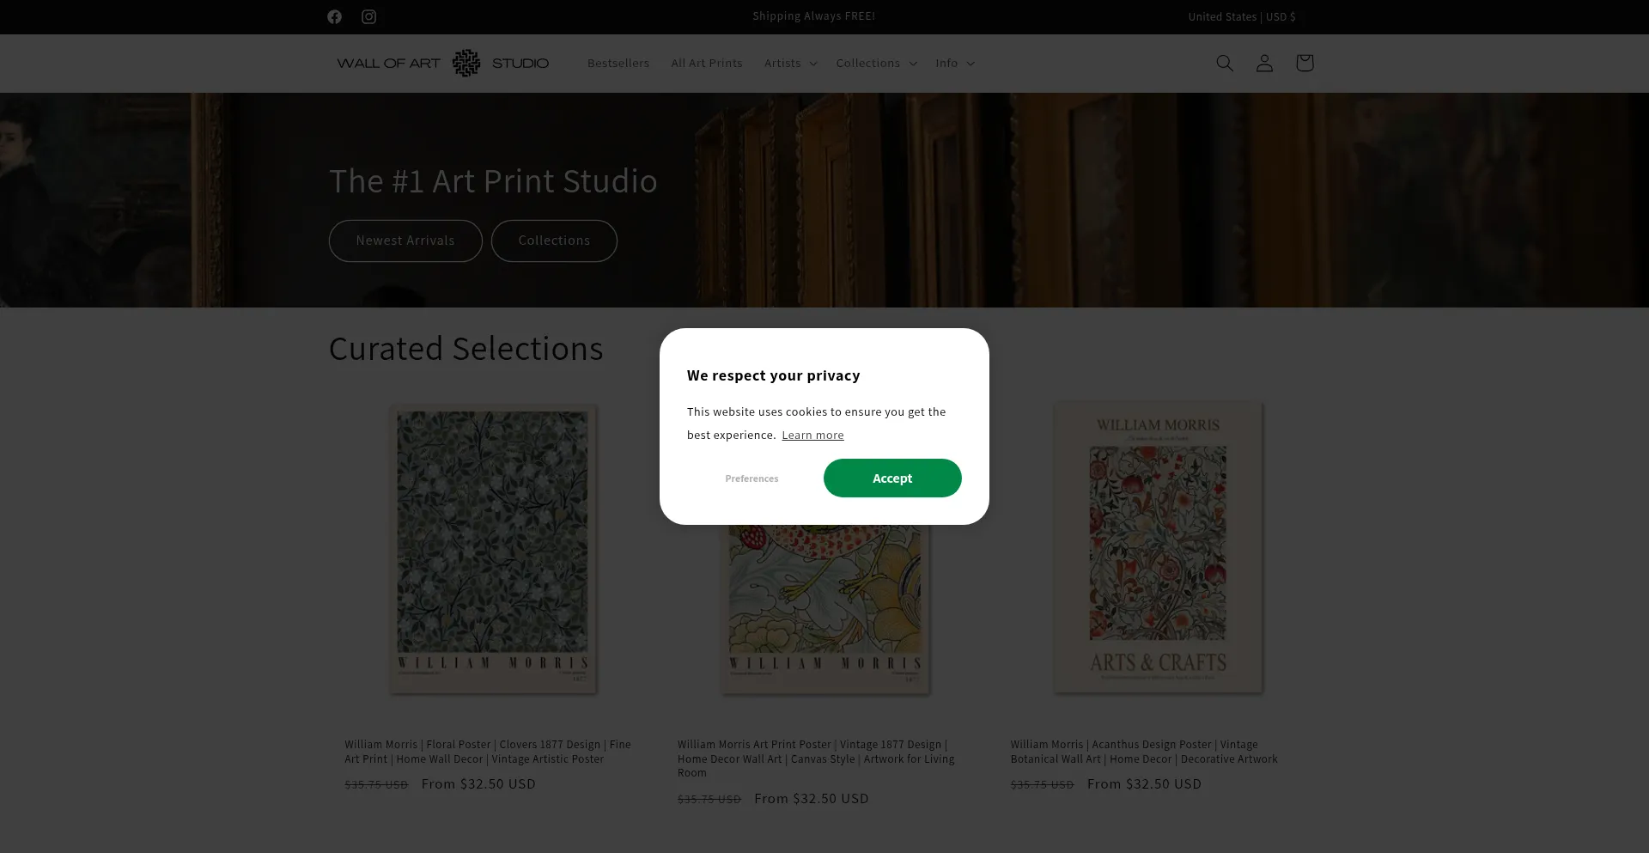Accept the cookie consent
1649x853 pixels.
891,478
